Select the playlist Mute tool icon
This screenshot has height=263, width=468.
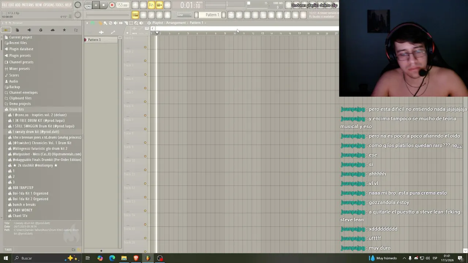click(x=116, y=23)
